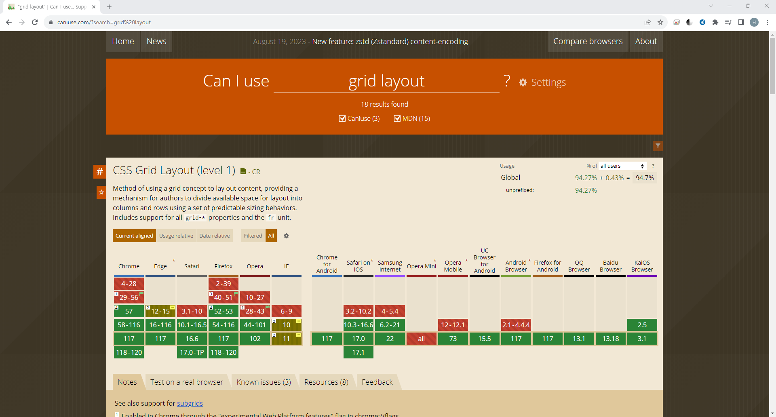This screenshot has height=417, width=776.
Task: Click Safari 17.0-TP cell
Action: pos(192,352)
